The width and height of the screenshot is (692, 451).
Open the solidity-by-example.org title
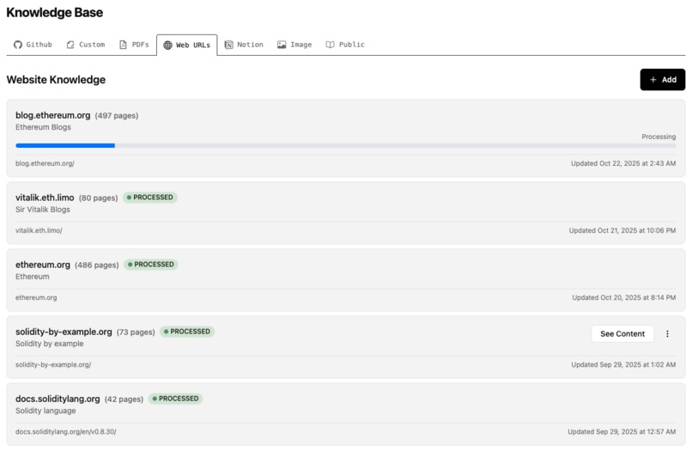click(x=64, y=332)
